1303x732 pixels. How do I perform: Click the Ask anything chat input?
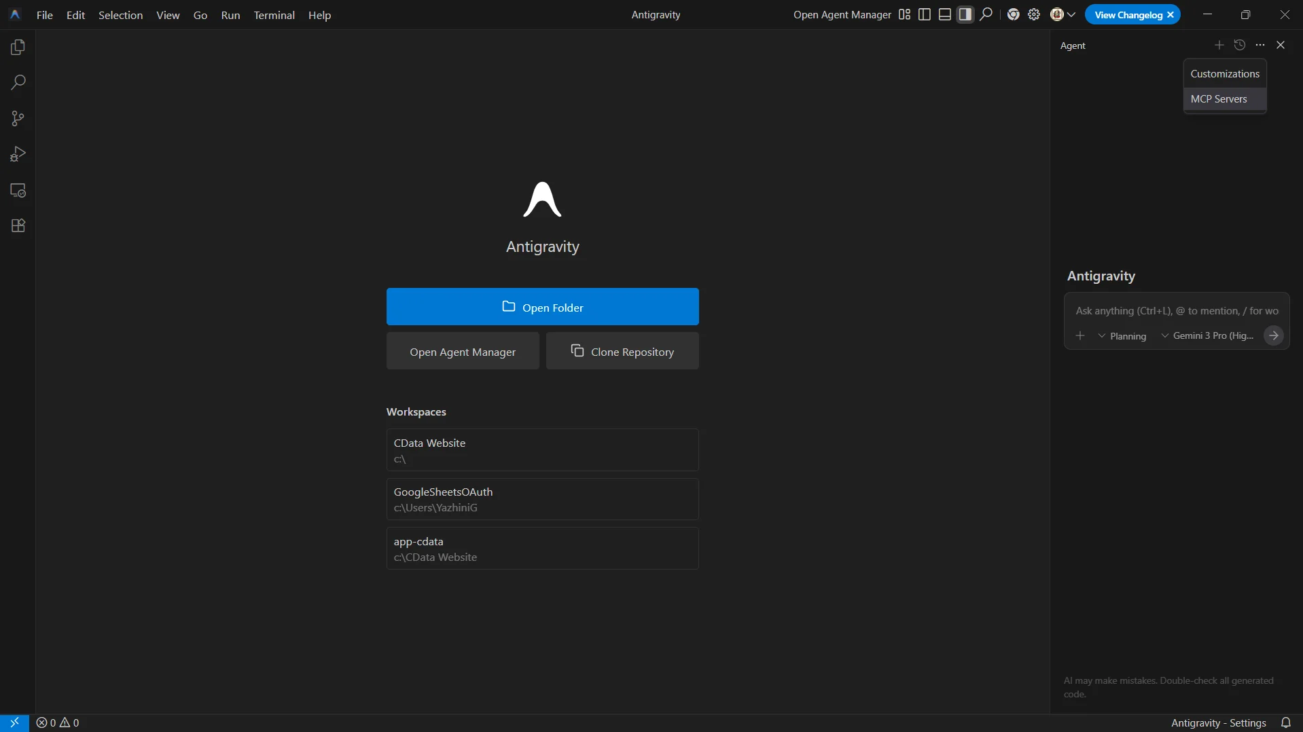[1176, 311]
